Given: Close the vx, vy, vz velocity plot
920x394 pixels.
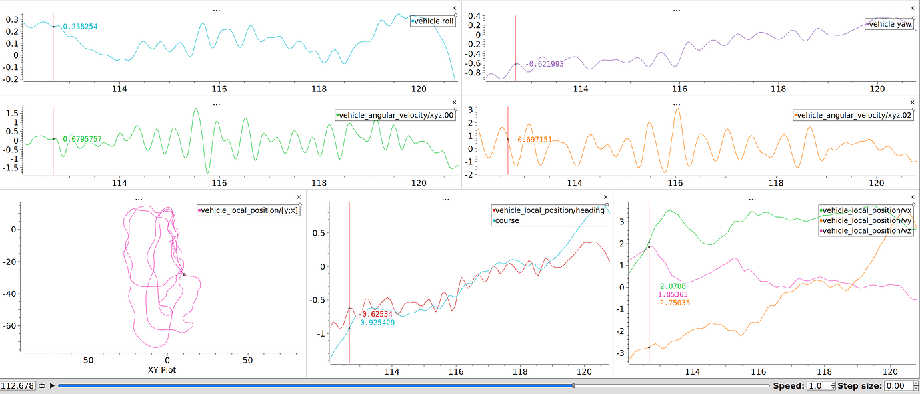Looking at the screenshot, I should coord(913,197).
